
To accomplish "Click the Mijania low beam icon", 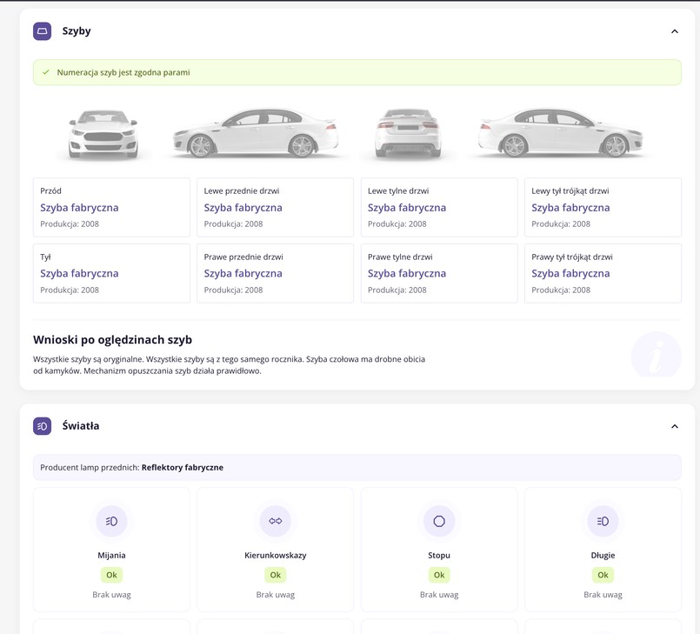I will pyautogui.click(x=111, y=521).
